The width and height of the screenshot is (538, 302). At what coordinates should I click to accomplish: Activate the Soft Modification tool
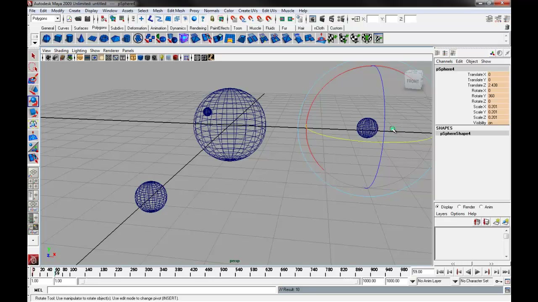[x=33, y=135]
